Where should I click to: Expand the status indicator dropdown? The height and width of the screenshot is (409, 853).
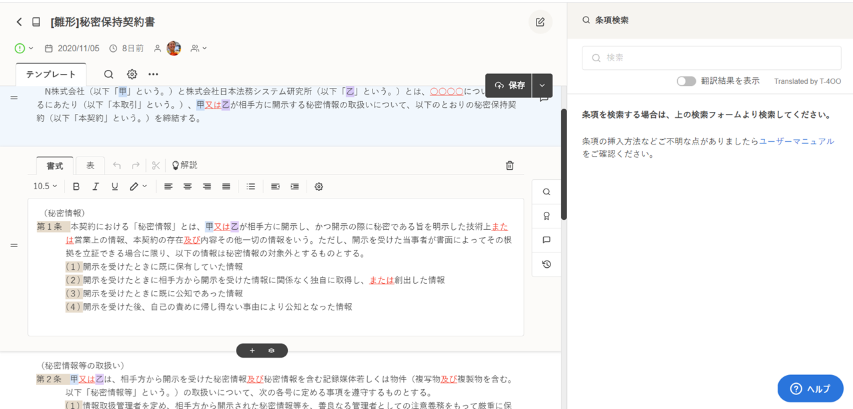click(24, 48)
